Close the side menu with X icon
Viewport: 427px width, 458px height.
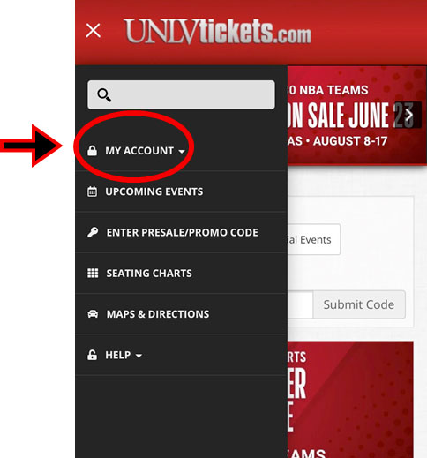94,31
